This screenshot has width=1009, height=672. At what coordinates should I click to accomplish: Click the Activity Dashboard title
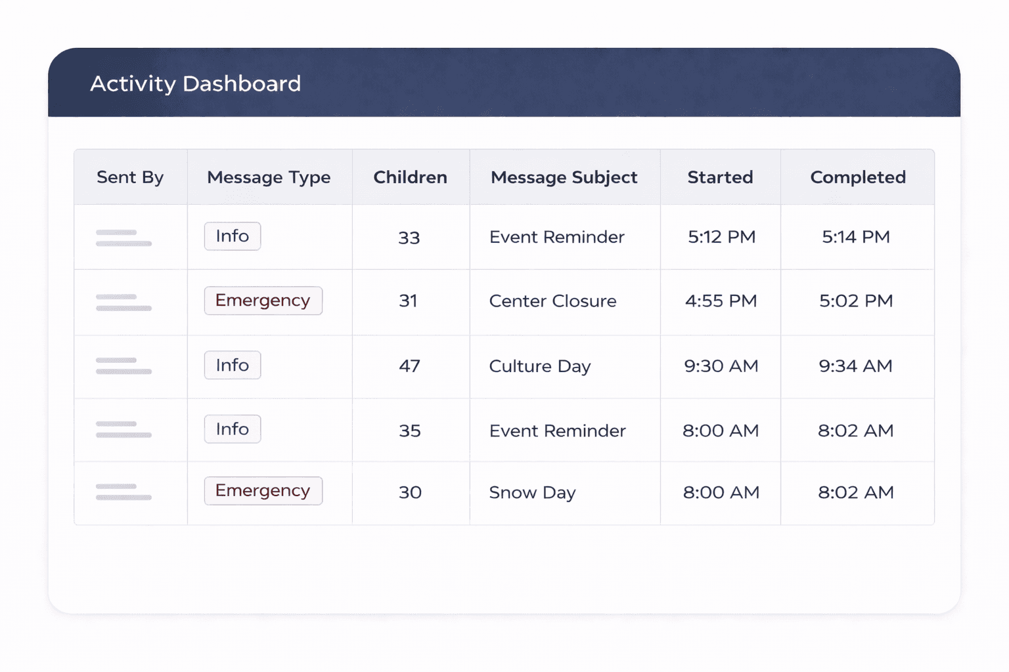point(195,83)
